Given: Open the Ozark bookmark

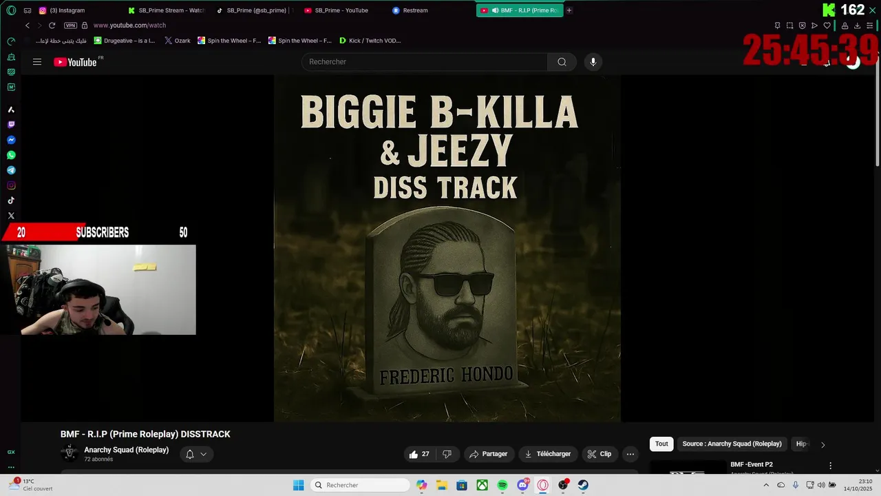Looking at the screenshot, I should [178, 41].
